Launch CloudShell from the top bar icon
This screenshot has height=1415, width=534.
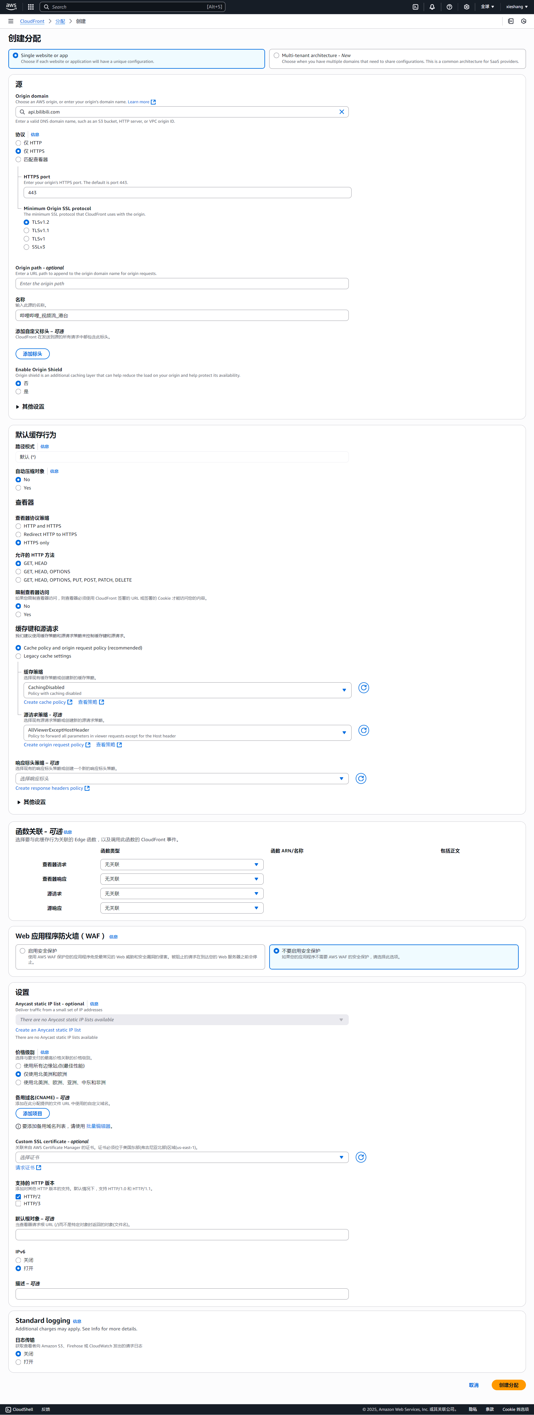[x=416, y=7]
